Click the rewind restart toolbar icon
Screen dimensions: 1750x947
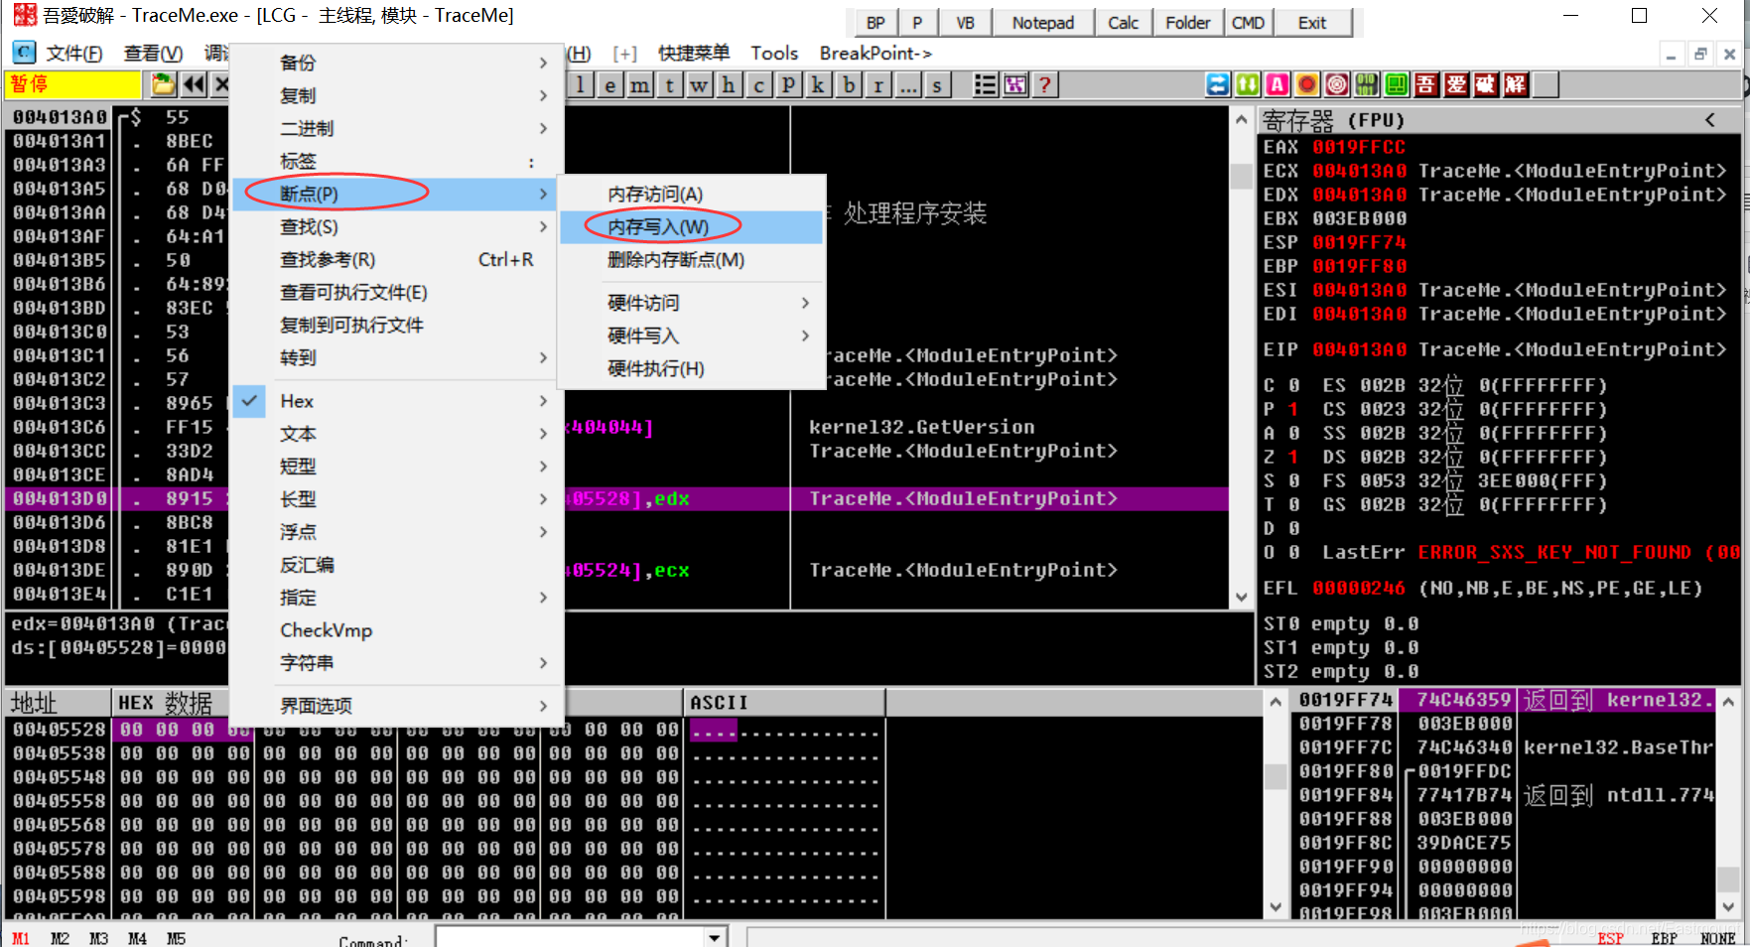click(x=194, y=85)
